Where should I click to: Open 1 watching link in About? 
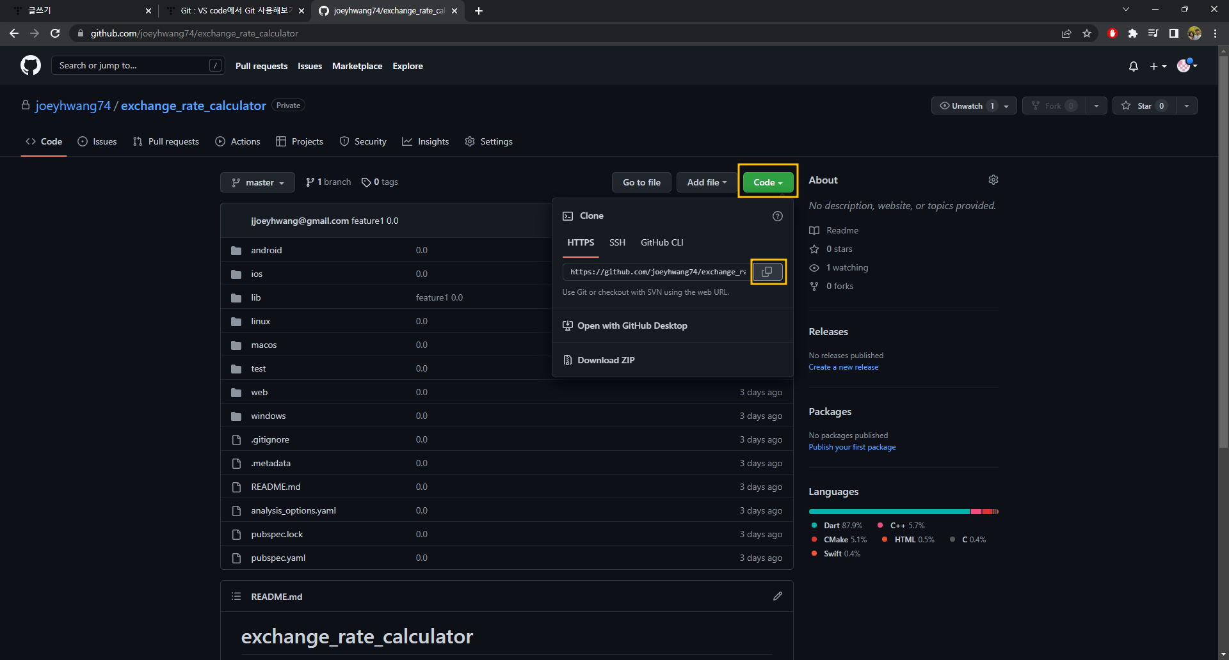coord(839,267)
